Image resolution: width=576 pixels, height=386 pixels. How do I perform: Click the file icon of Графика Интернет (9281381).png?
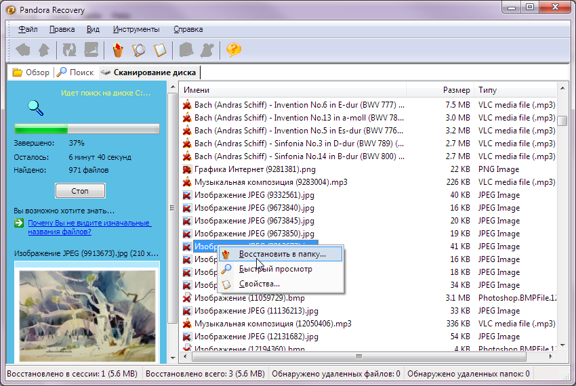coord(188,169)
